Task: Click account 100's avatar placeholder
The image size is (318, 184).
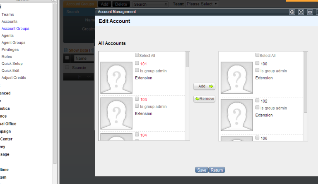Action: click(x=236, y=77)
